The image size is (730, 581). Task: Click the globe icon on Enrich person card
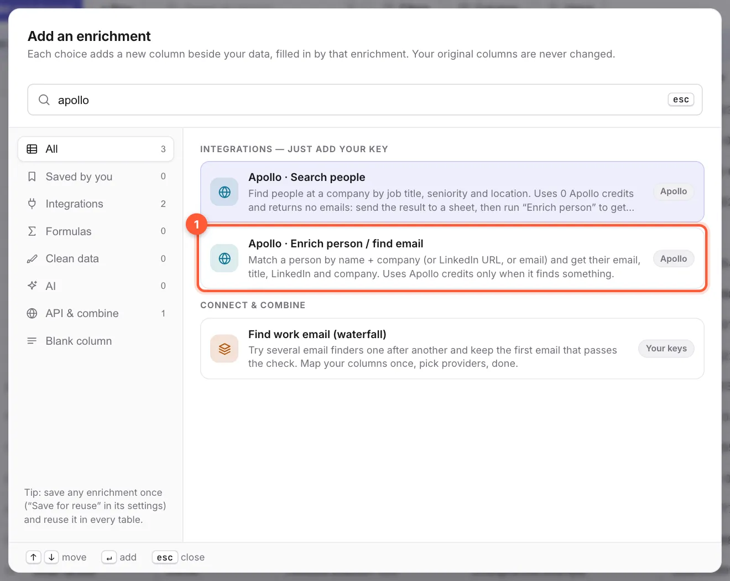[225, 258]
